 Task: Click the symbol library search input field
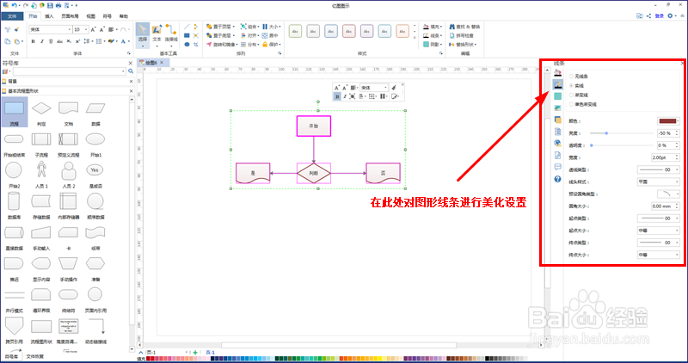tap(69, 71)
